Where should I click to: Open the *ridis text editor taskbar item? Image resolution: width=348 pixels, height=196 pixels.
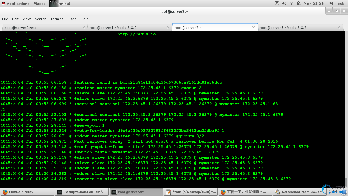pyautogui.click(x=191, y=192)
